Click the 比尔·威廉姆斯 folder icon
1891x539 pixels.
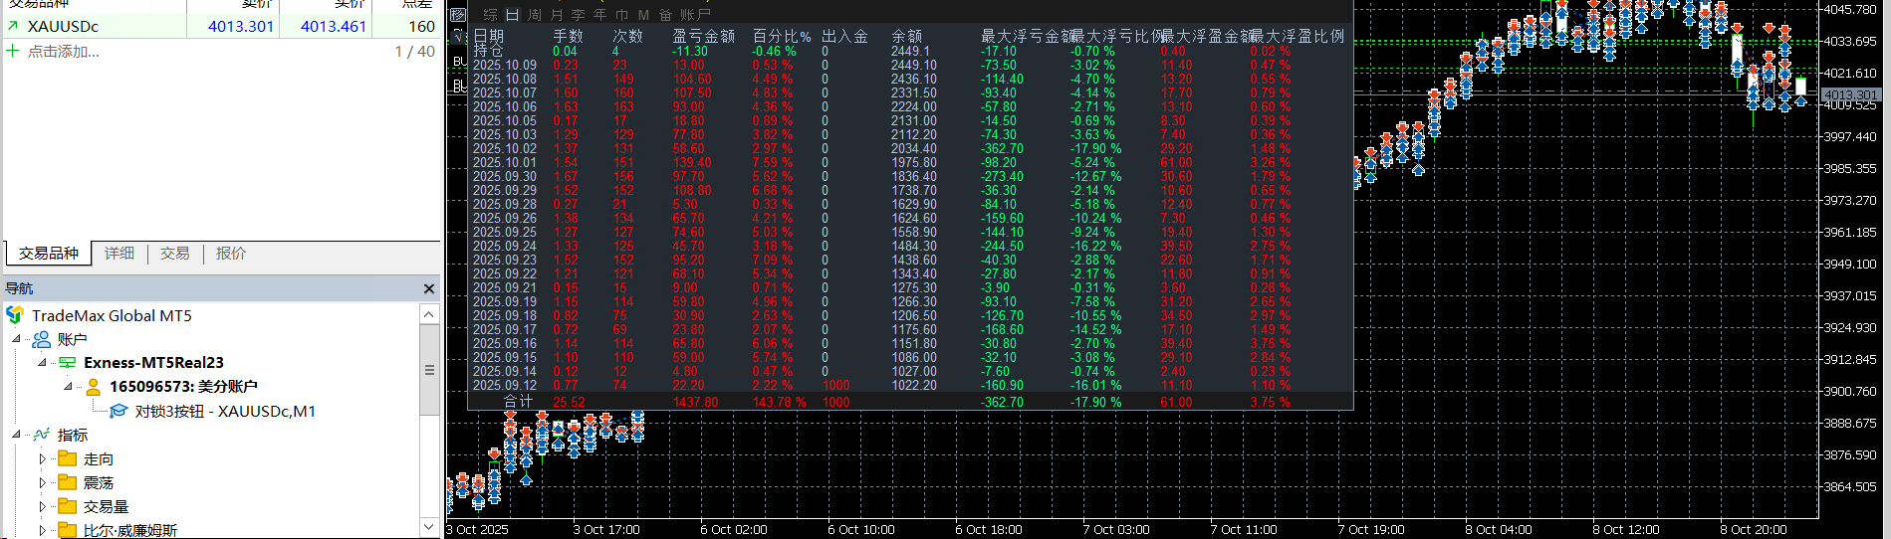(x=68, y=530)
